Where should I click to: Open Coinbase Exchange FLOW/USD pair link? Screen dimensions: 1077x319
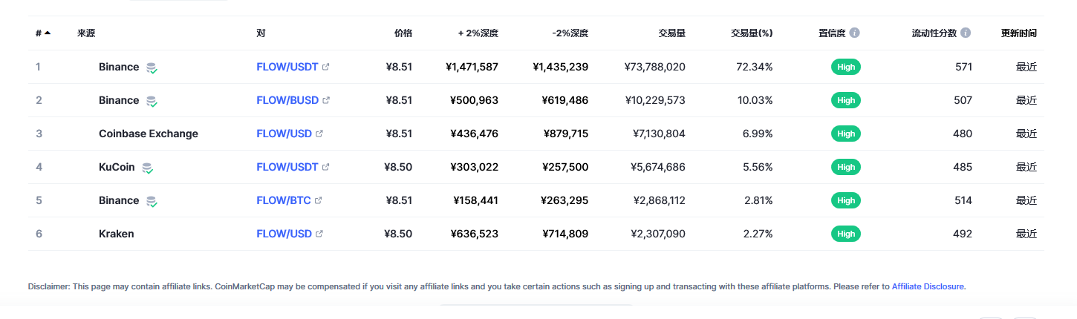[284, 134]
